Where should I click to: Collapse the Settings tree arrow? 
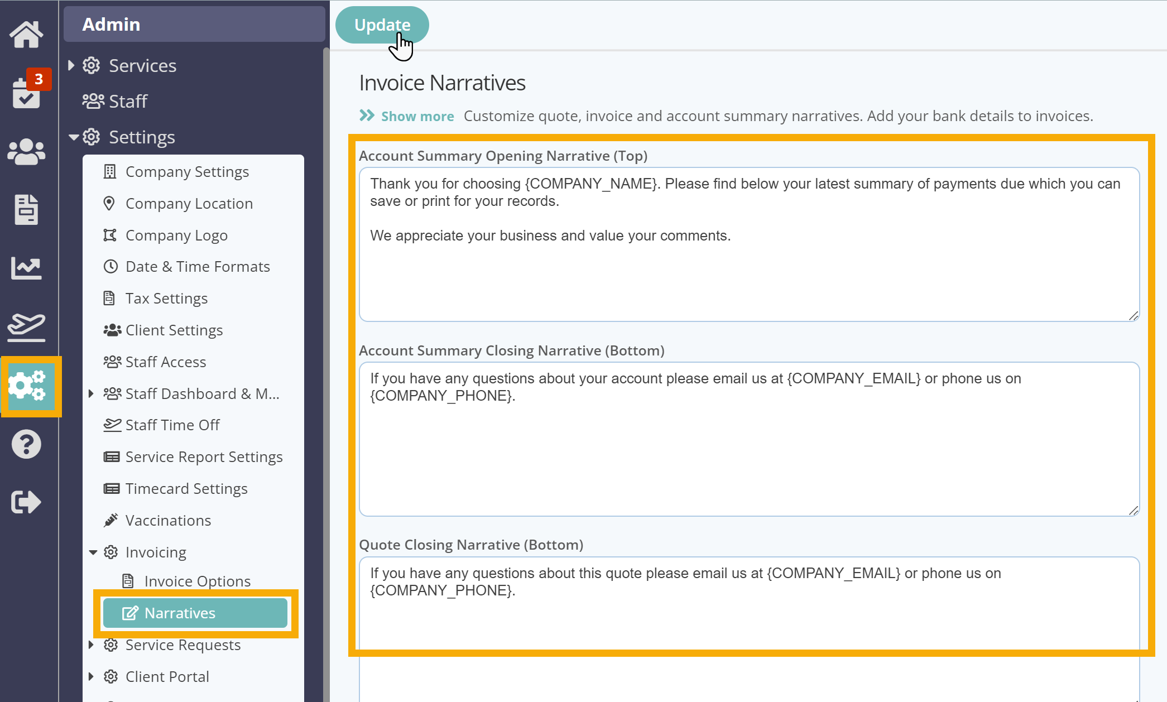tap(73, 137)
